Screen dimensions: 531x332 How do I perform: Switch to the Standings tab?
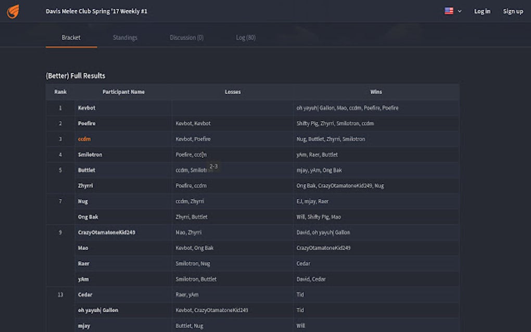coord(124,37)
